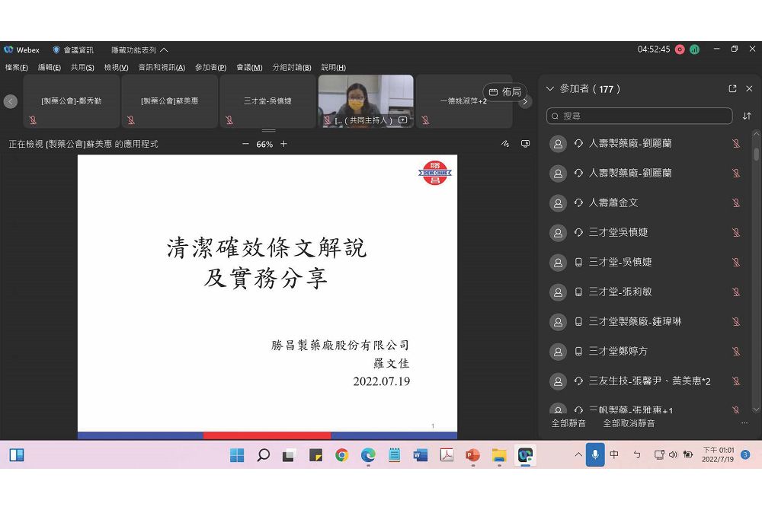Click 全部取消靜音 unmute all button
The height and width of the screenshot is (510, 762).
tap(629, 423)
